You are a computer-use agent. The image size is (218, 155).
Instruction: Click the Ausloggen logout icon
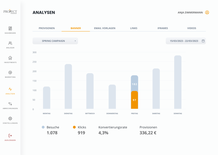pos(10,135)
